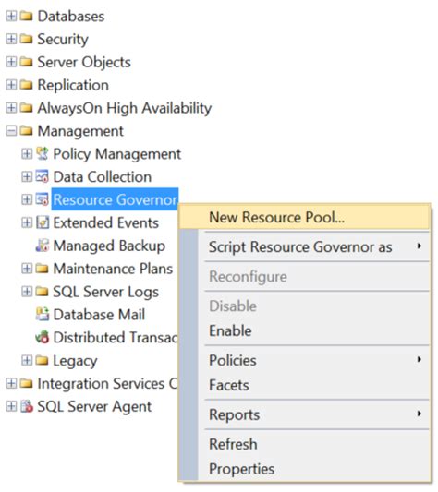Expand the Maintenance Plans node
This screenshot has height=492, width=438.
(x=27, y=269)
